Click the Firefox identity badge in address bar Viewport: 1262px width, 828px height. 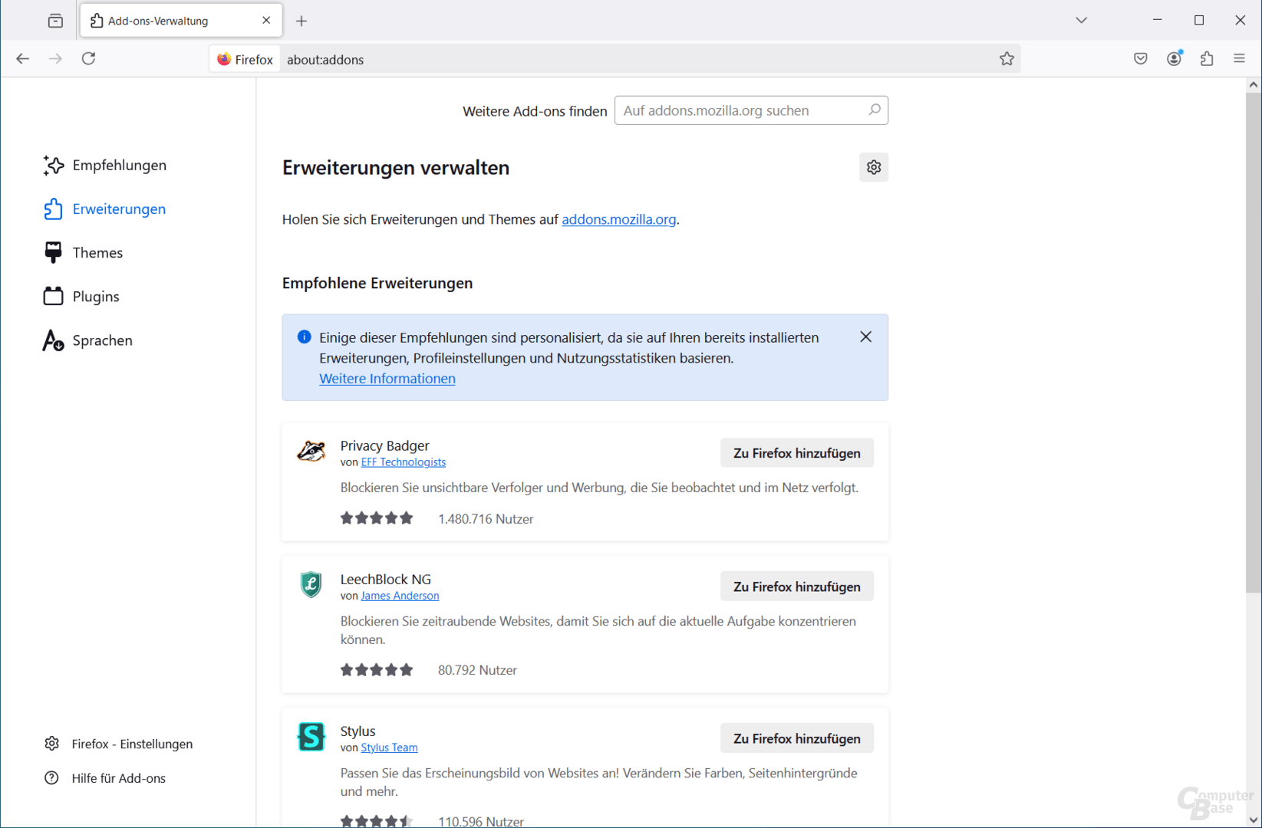point(245,59)
